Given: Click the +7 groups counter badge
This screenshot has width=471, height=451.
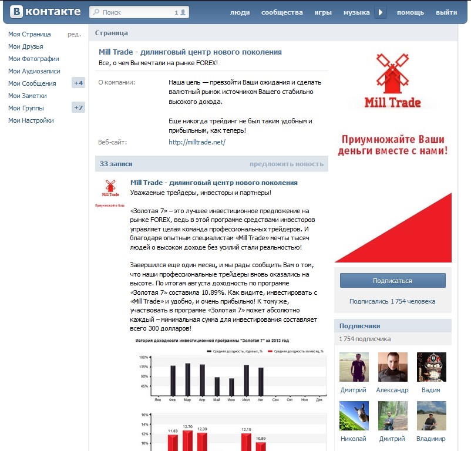Looking at the screenshot, I should click(x=78, y=107).
